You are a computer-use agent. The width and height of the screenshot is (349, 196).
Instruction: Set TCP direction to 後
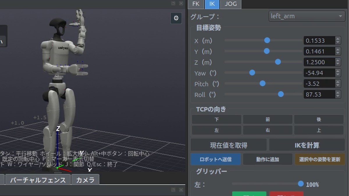point(319,119)
